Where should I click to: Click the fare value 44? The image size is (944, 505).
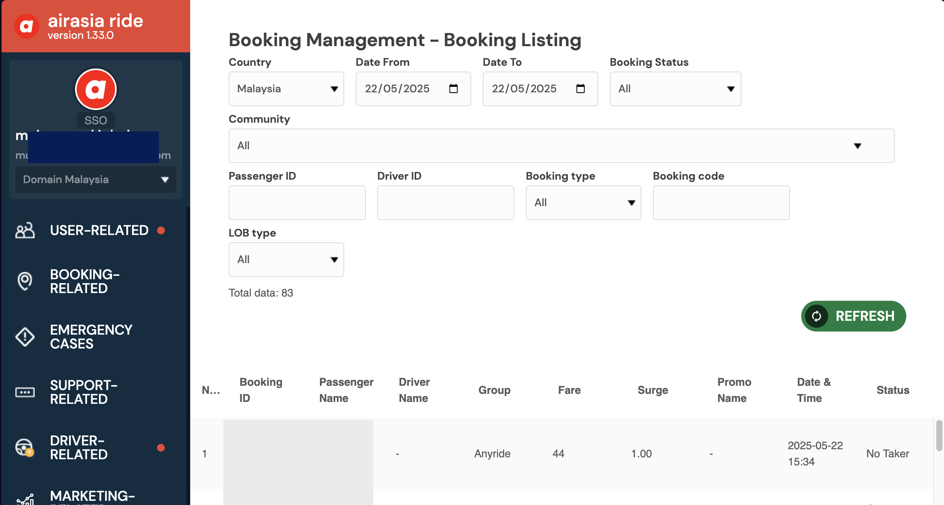tap(558, 454)
